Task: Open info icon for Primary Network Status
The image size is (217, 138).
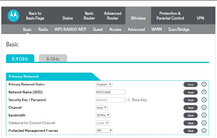Action: 204,84
